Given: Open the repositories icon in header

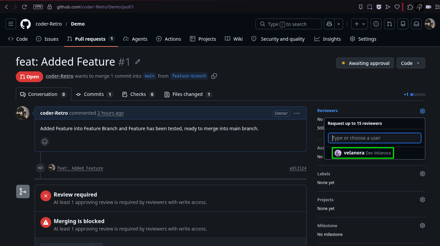Looking at the screenshot, I should point(403,24).
